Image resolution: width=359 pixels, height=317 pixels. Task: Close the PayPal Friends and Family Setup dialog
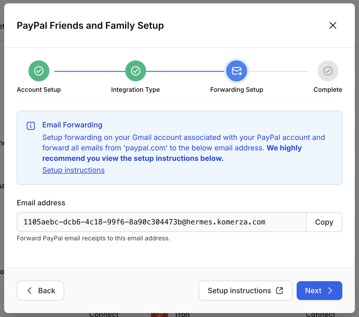point(333,25)
